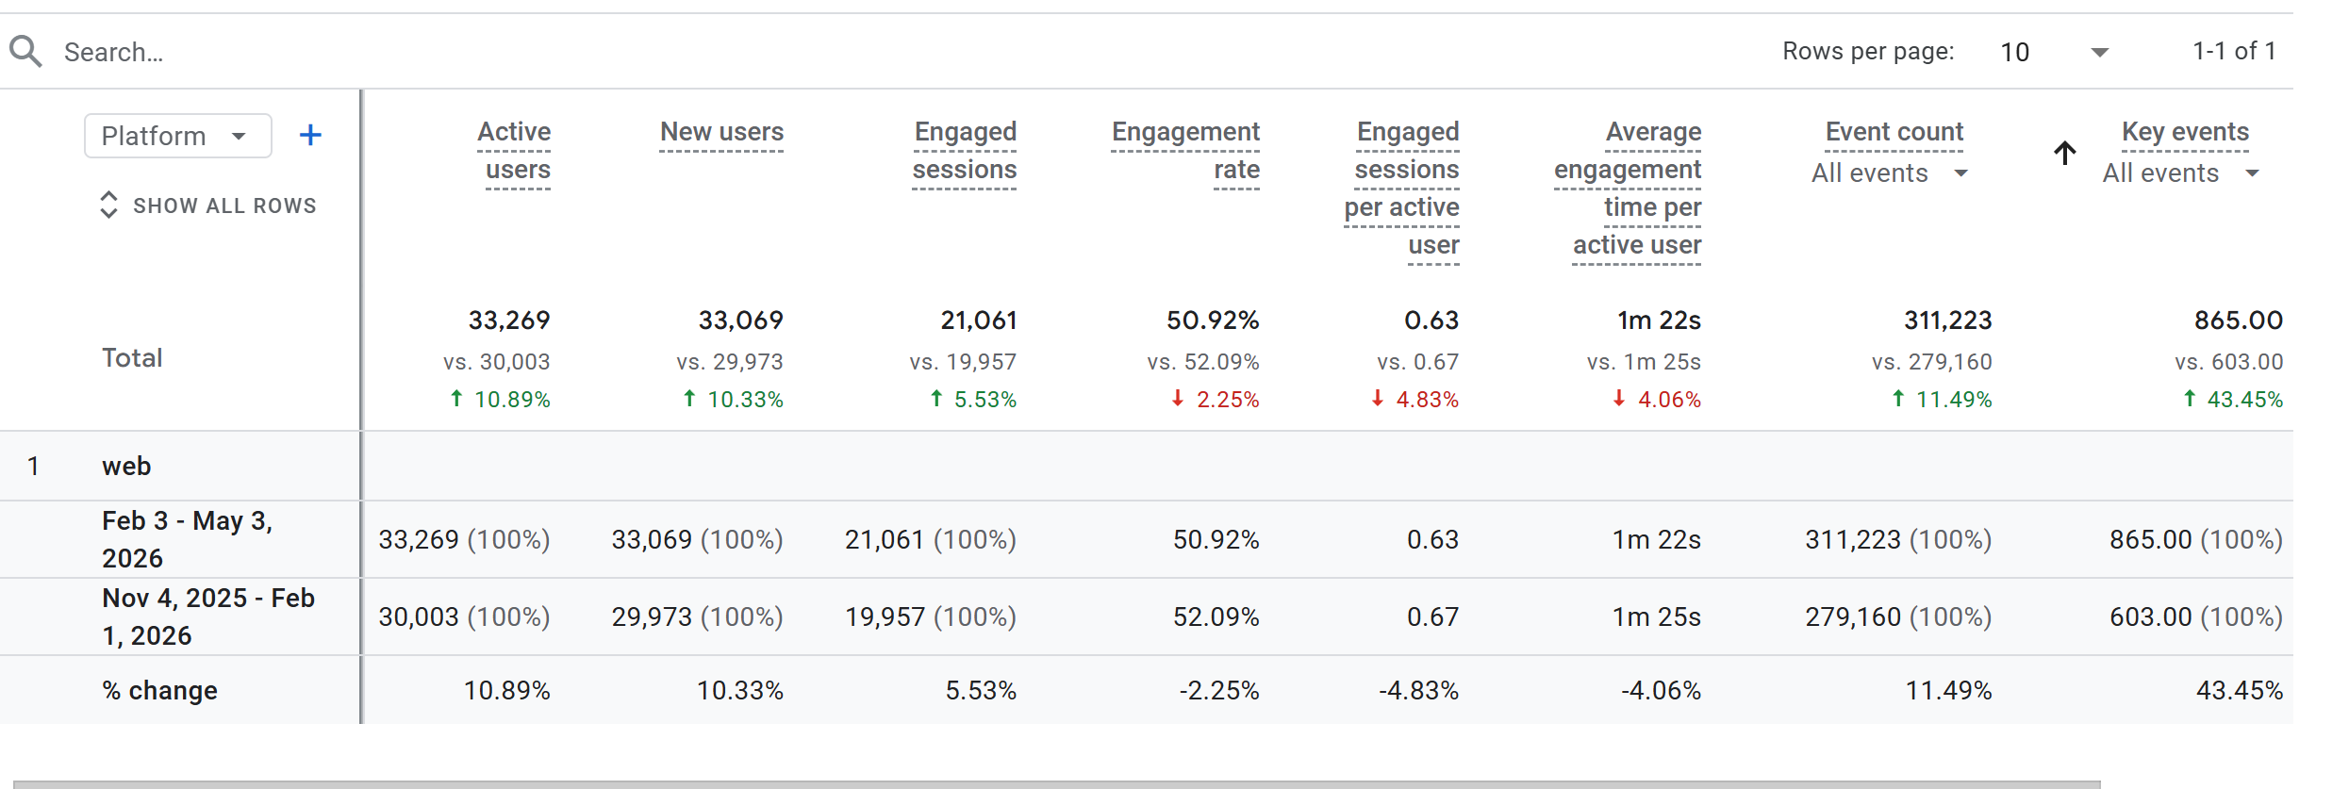Click the Show All Rows expand icon

(108, 205)
